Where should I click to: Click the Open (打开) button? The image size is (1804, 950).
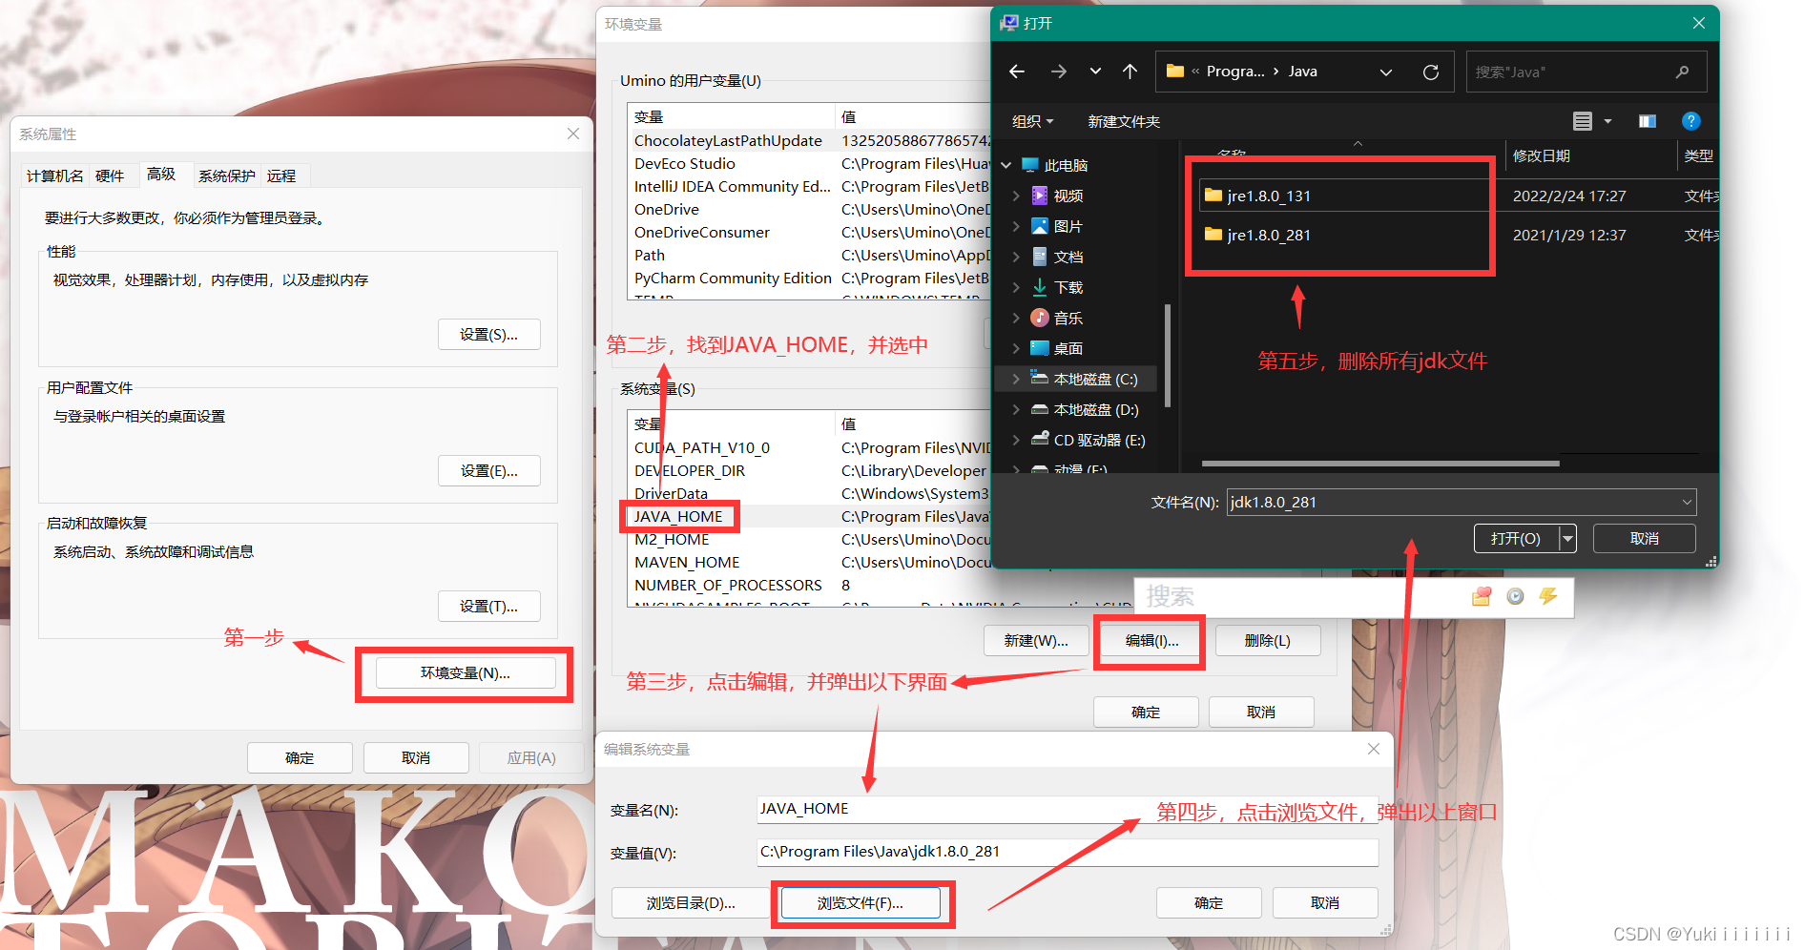[x=1516, y=538]
